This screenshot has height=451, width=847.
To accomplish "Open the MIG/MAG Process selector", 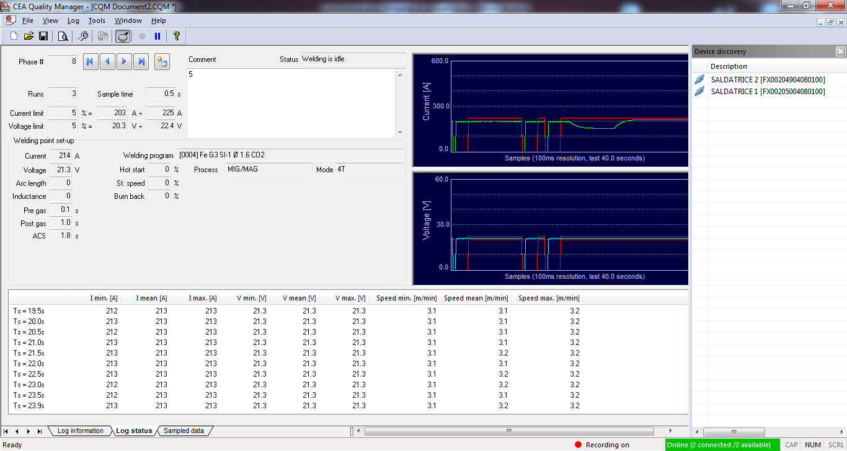I will (268, 169).
